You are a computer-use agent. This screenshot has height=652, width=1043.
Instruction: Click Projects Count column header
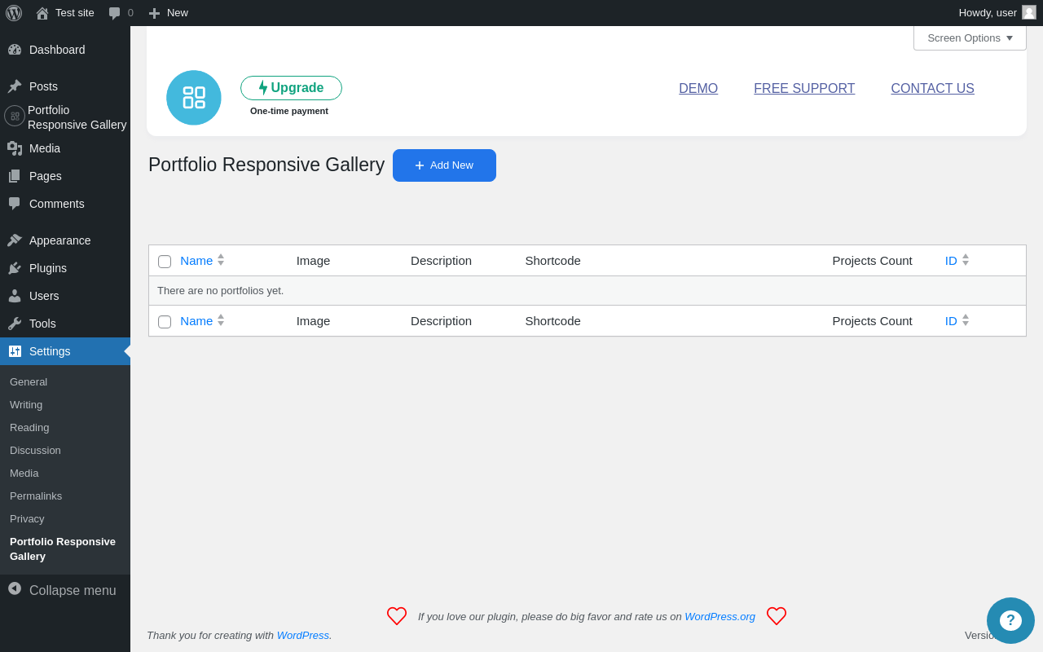tap(872, 260)
